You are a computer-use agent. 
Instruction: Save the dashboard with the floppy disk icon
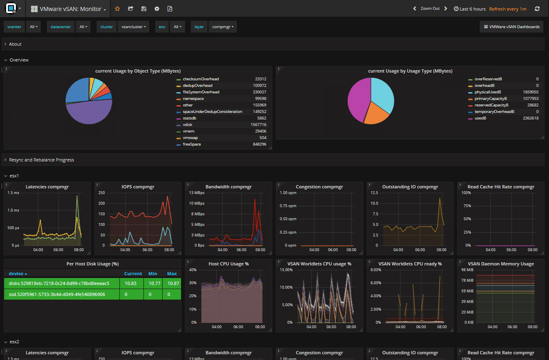point(143,8)
